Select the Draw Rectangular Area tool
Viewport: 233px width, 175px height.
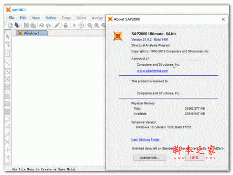(x=7, y=104)
